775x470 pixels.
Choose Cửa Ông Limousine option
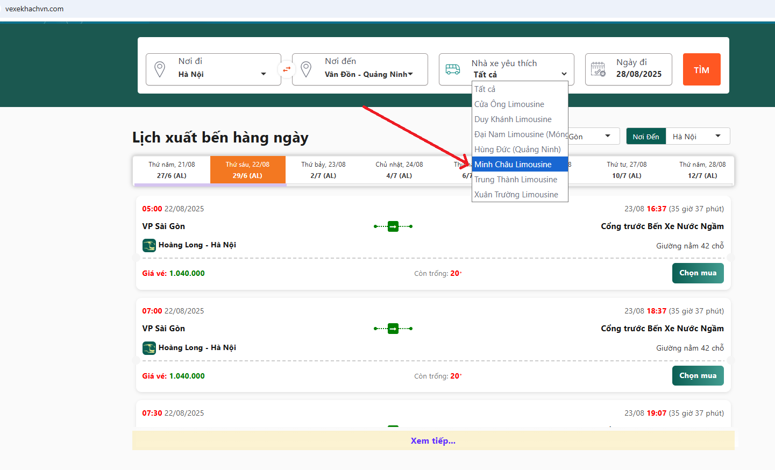(520, 104)
